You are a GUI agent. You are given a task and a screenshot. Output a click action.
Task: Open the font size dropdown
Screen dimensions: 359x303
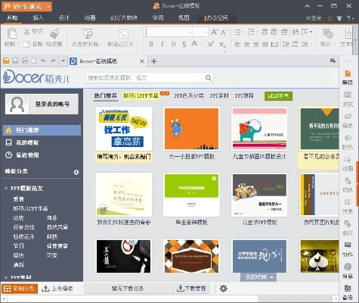pos(206,33)
